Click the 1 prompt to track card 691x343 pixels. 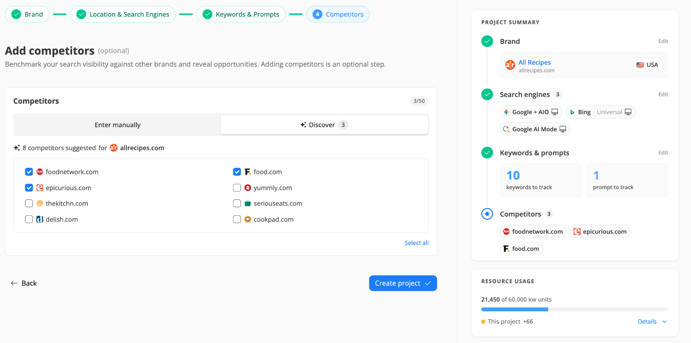(x=627, y=180)
